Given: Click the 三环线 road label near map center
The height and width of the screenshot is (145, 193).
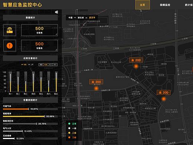Looking at the screenshot, I should (116, 48).
